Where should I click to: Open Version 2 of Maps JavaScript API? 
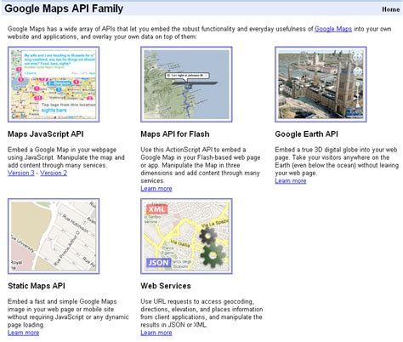[x=54, y=173]
